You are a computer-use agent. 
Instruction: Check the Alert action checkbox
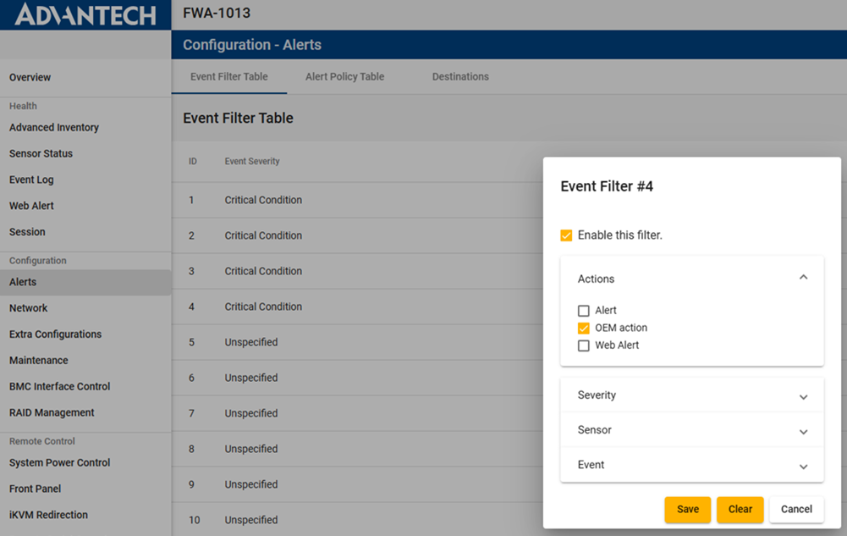click(x=583, y=311)
